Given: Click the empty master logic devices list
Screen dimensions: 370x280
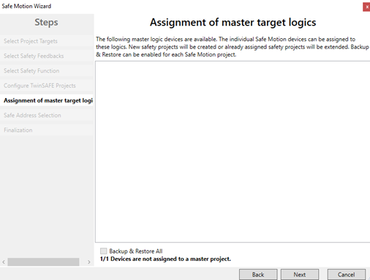Looking at the screenshot, I should click(233, 152).
